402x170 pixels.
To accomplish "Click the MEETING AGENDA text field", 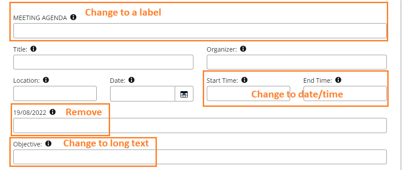I will (x=200, y=31).
